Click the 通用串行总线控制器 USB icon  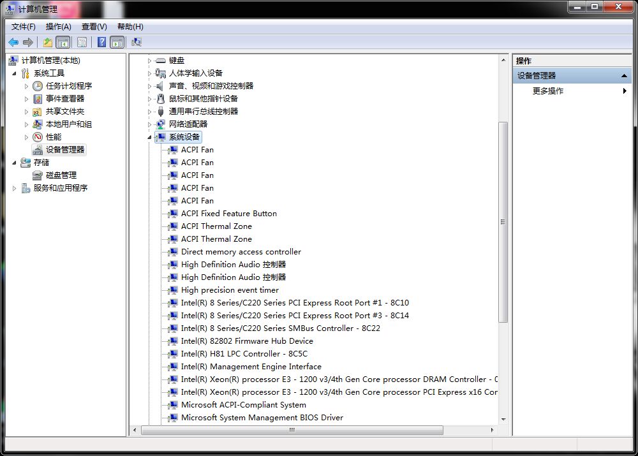pyautogui.click(x=161, y=112)
